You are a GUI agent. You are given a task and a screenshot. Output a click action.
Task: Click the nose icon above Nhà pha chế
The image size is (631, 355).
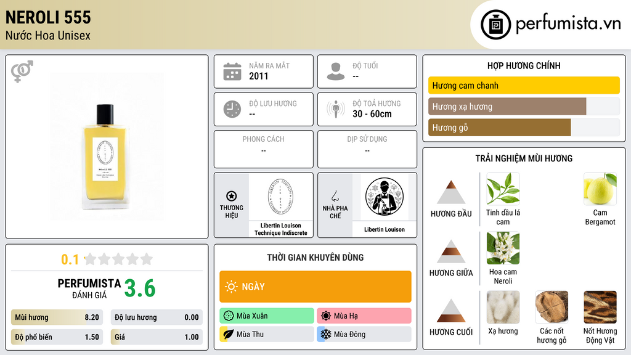tap(335, 196)
